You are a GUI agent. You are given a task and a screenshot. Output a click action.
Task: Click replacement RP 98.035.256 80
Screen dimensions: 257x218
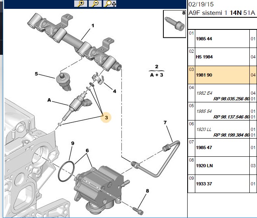[231, 99]
